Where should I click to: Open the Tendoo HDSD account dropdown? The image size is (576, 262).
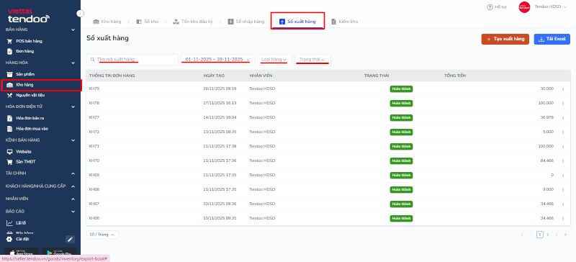[551, 7]
